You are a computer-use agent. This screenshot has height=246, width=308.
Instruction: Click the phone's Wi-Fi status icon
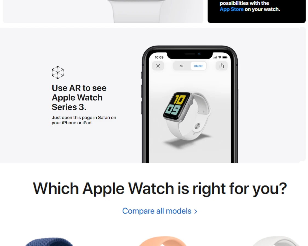220,57
